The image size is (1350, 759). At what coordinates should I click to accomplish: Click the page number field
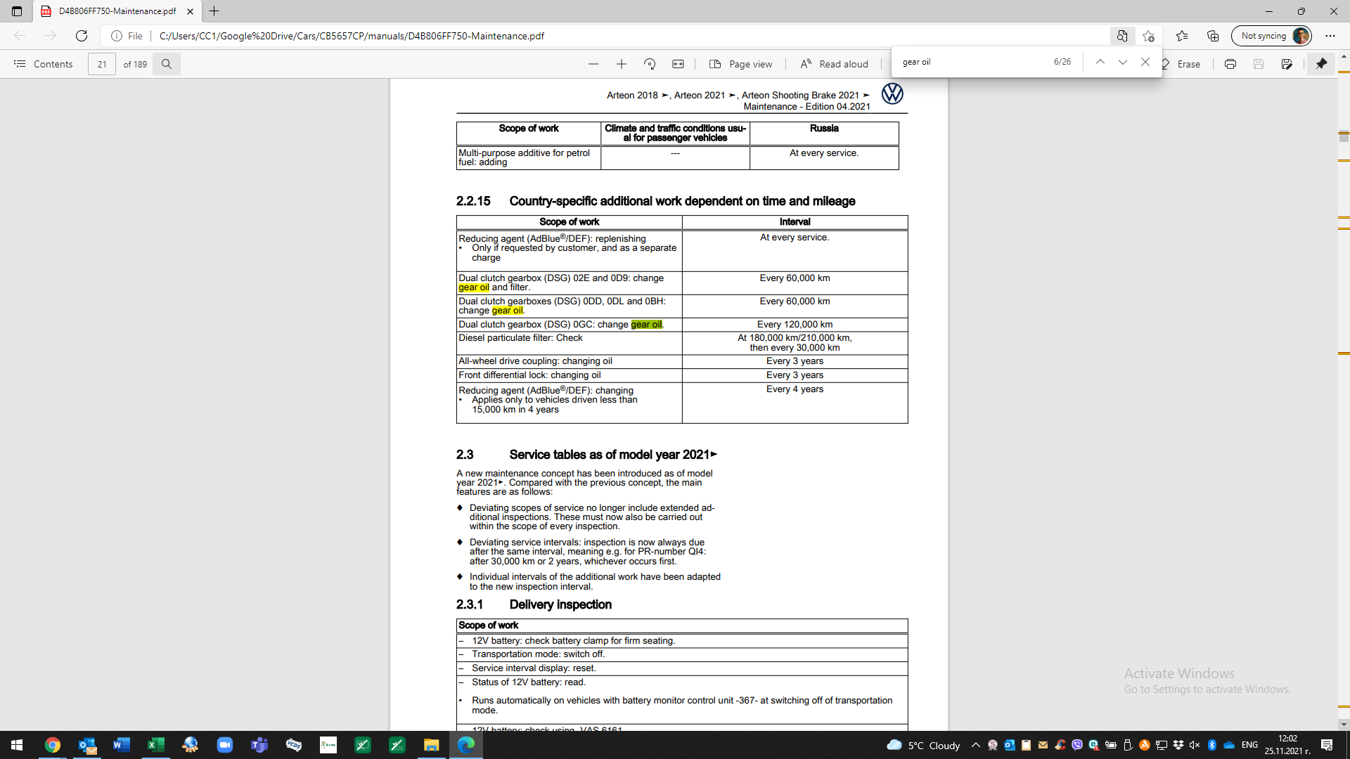coord(102,64)
